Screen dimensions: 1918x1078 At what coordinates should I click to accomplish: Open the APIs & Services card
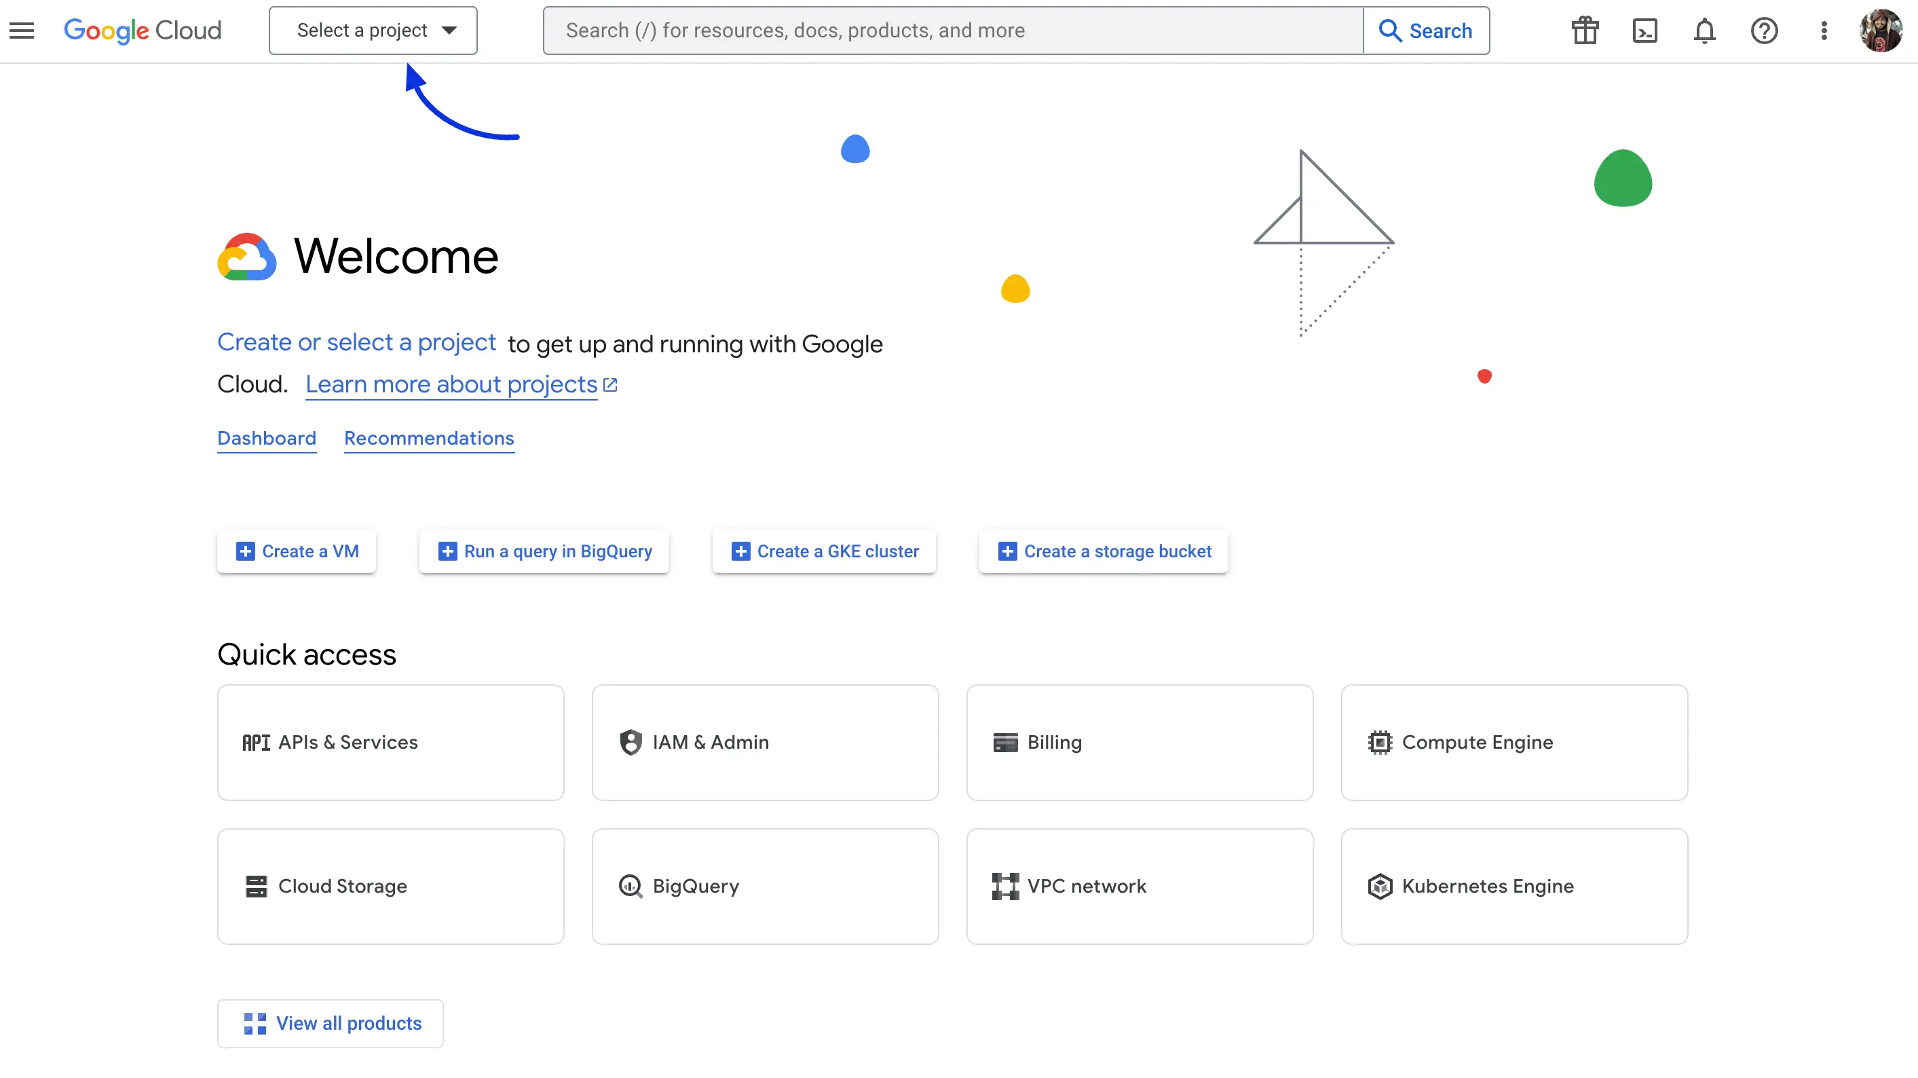pos(391,743)
